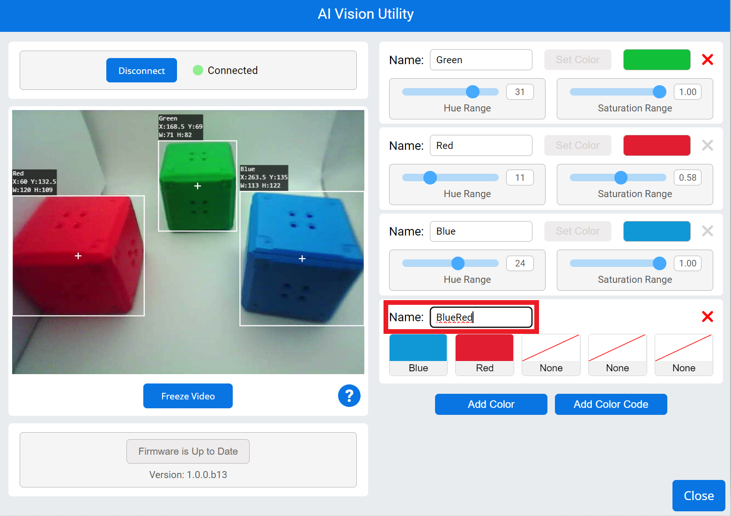Close the AI Vision Utility
Screen dimensions: 731x516
[699, 495]
